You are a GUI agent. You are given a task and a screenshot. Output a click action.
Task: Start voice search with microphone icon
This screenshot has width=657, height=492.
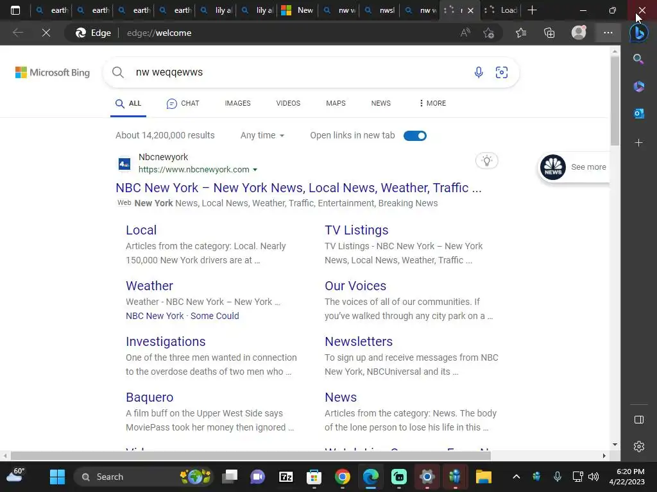[x=479, y=72]
